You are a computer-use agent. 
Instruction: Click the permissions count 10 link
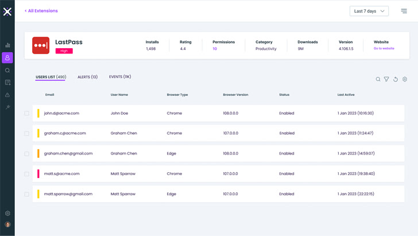215,49
